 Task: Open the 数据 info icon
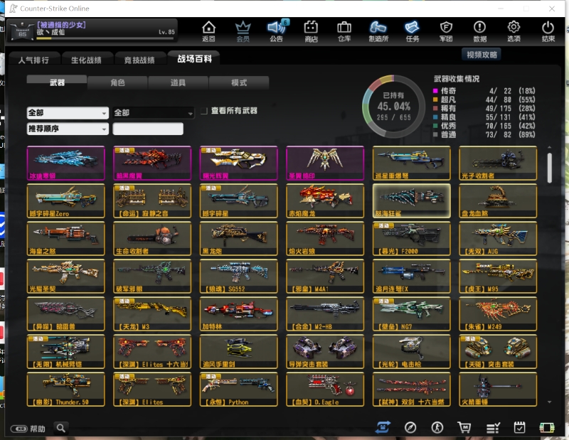click(479, 31)
